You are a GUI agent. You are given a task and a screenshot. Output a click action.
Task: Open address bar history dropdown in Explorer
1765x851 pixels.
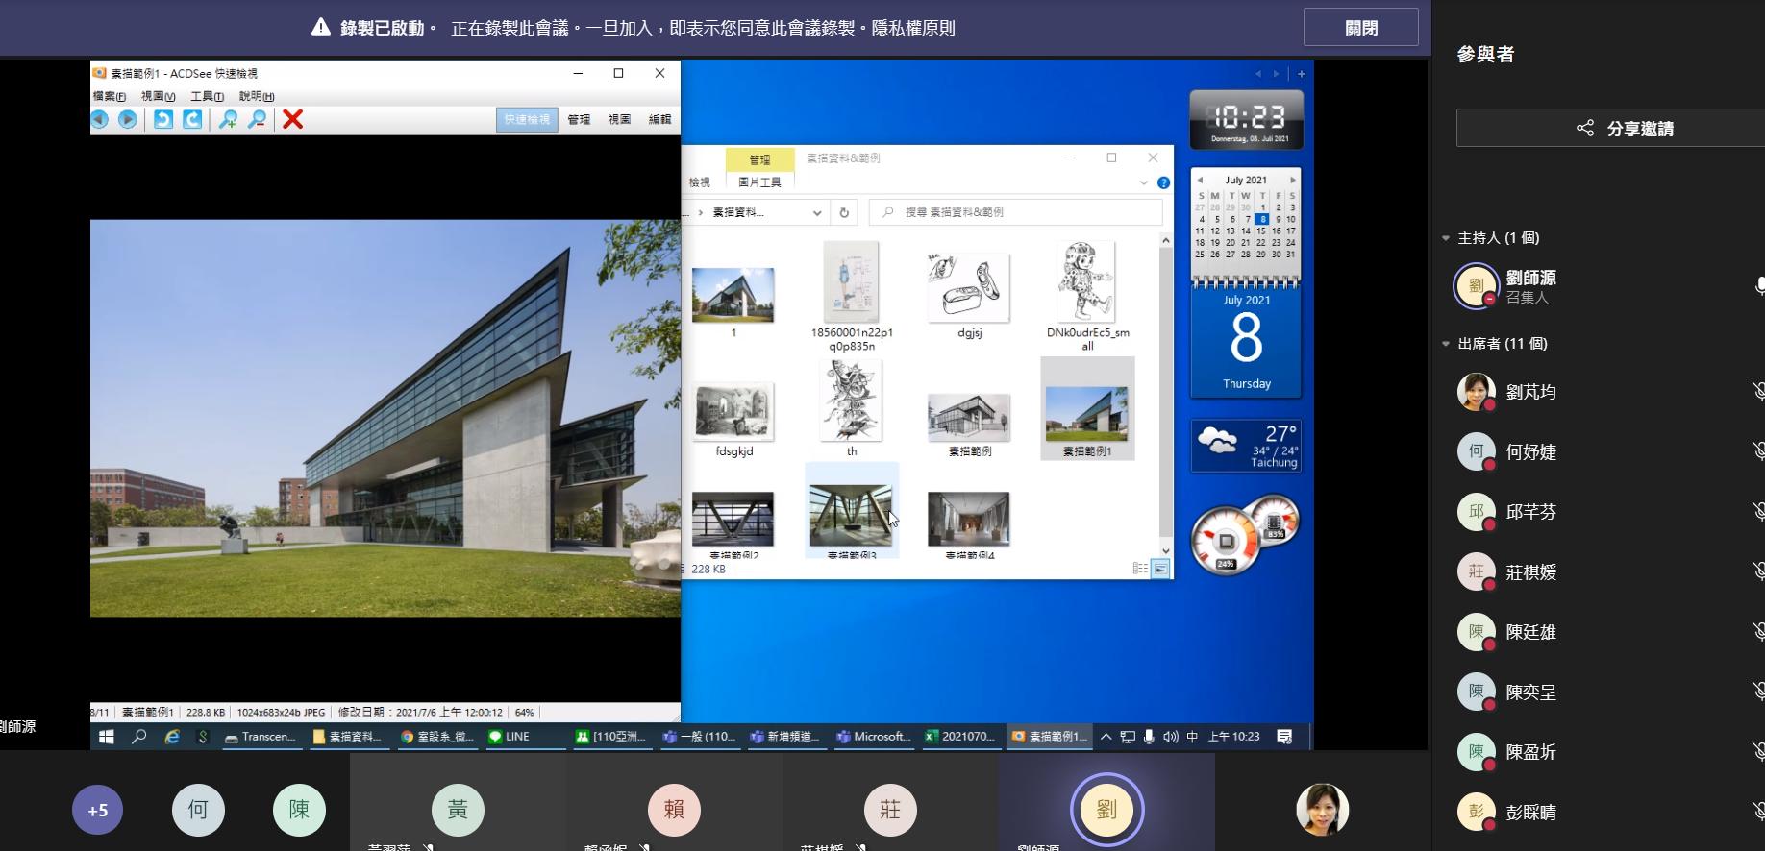(x=817, y=212)
